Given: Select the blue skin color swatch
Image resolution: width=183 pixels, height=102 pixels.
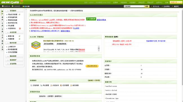Looking at the screenshot, I should pos(25,6).
